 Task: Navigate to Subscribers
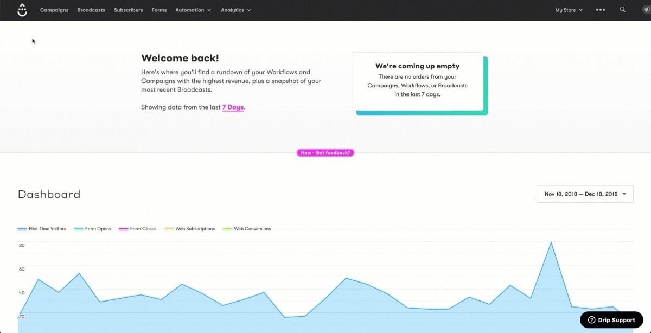tap(129, 10)
